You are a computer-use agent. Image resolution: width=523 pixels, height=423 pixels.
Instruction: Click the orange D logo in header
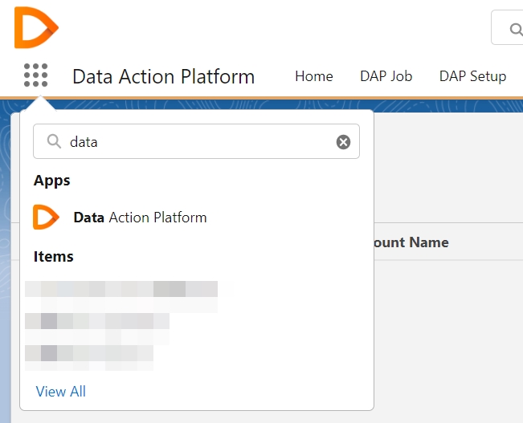[36, 27]
